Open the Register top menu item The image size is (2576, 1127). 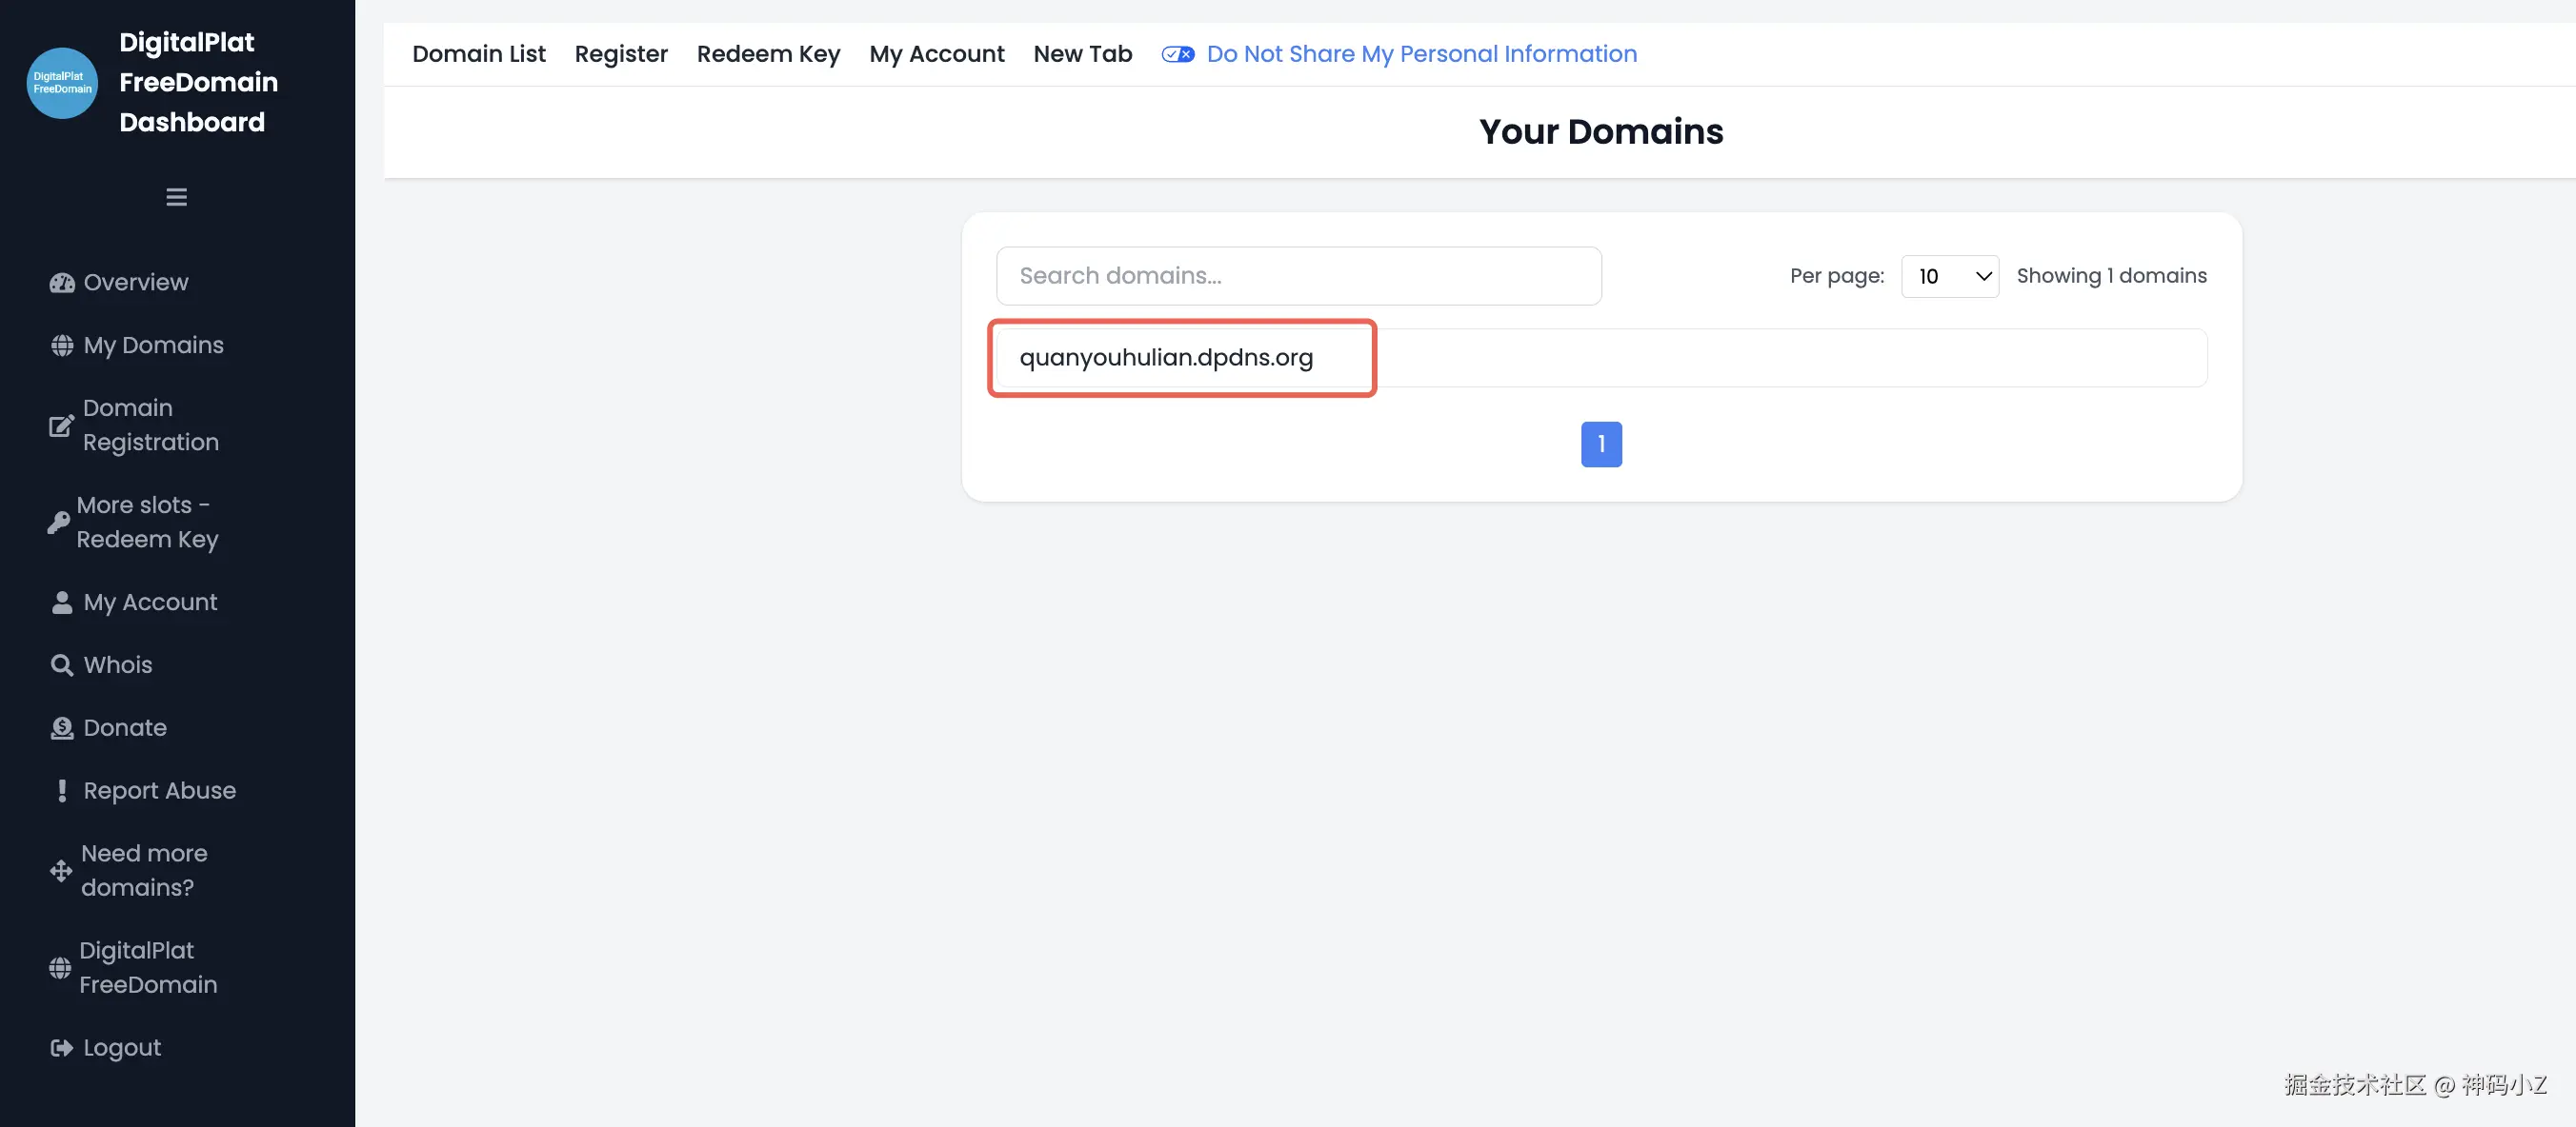coord(620,54)
